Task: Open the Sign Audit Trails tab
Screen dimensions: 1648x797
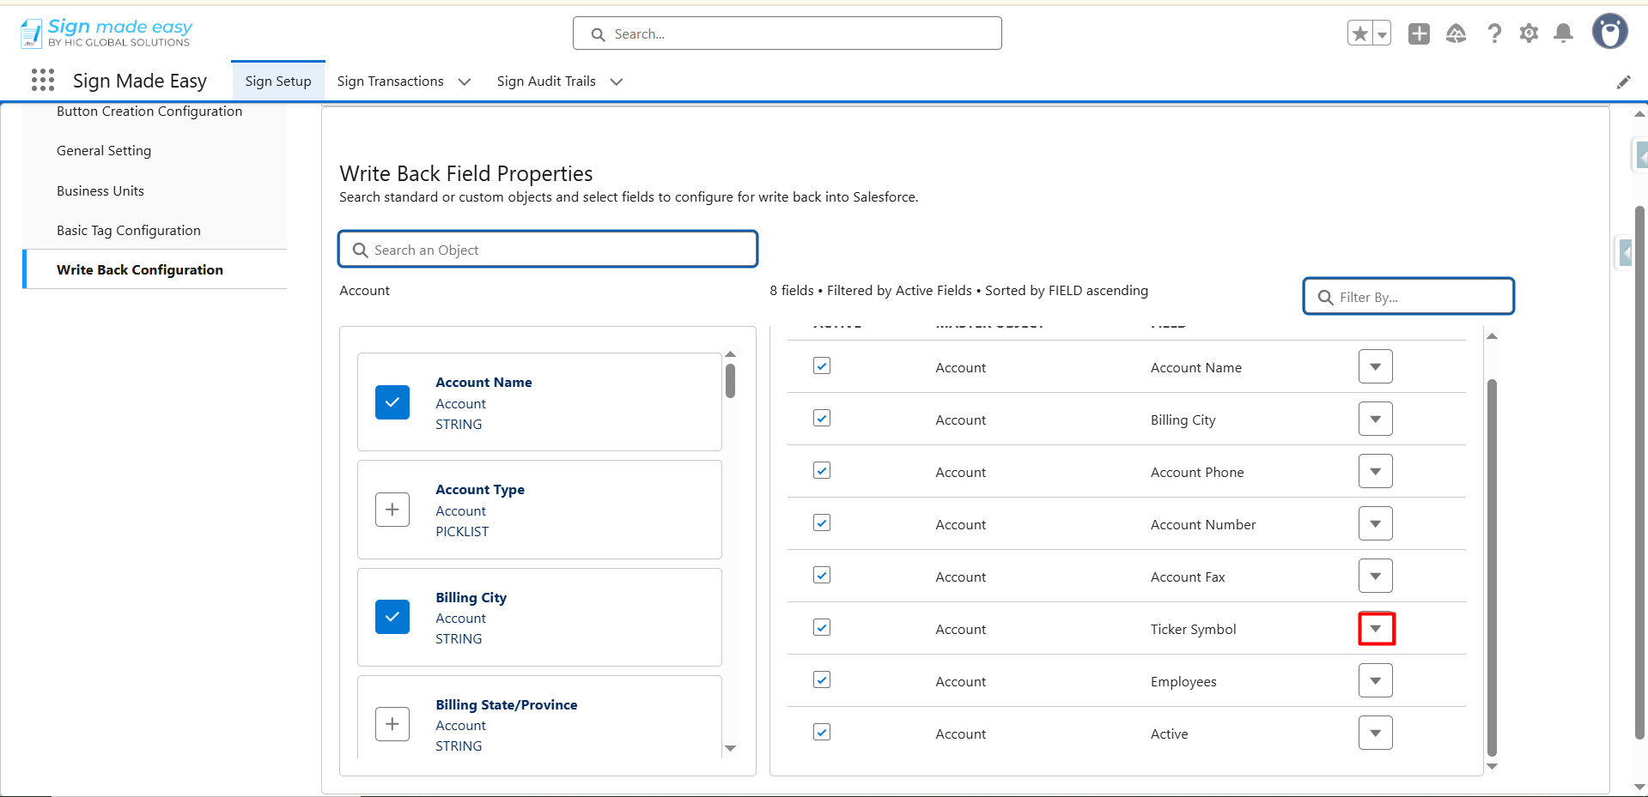Action: pyautogui.click(x=546, y=82)
